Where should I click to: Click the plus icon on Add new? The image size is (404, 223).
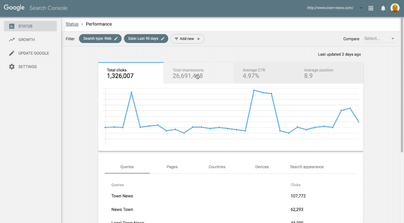(x=199, y=39)
